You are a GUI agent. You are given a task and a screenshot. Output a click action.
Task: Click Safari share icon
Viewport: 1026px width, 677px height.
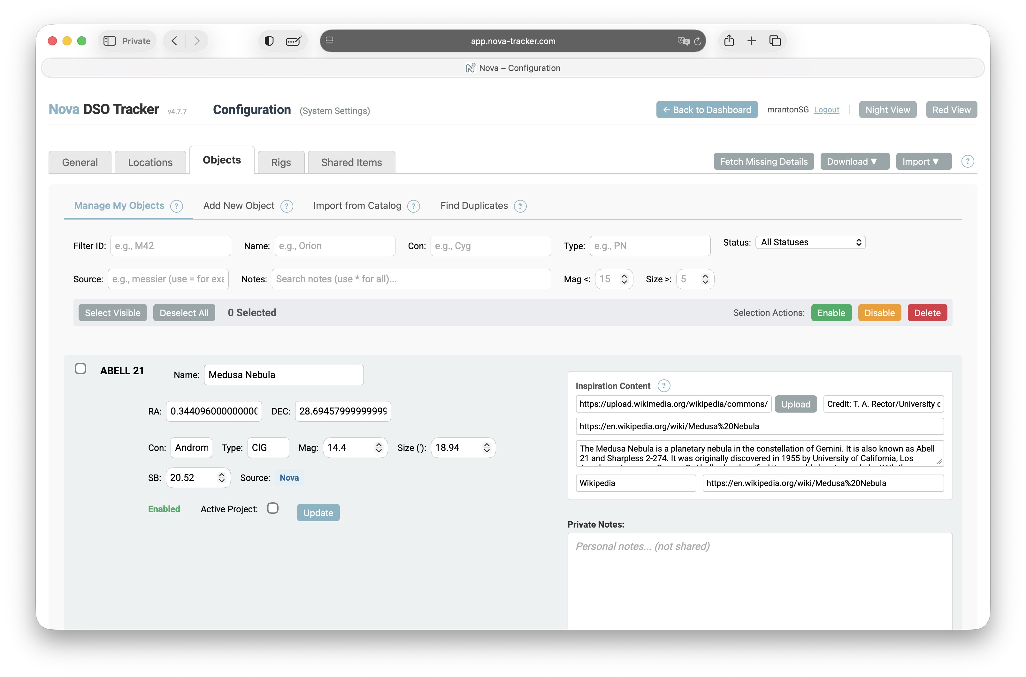click(x=729, y=41)
